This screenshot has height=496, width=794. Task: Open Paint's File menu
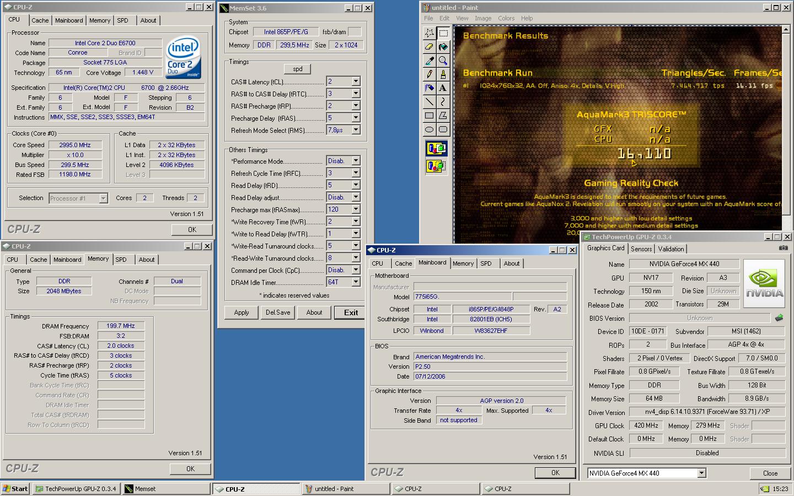click(x=428, y=18)
